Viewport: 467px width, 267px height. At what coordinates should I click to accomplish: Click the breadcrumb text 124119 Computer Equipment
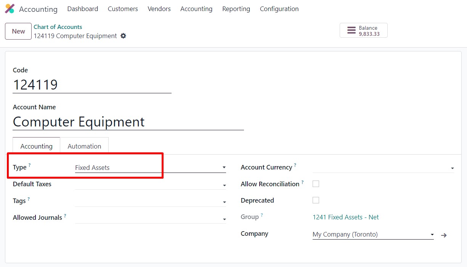[75, 36]
